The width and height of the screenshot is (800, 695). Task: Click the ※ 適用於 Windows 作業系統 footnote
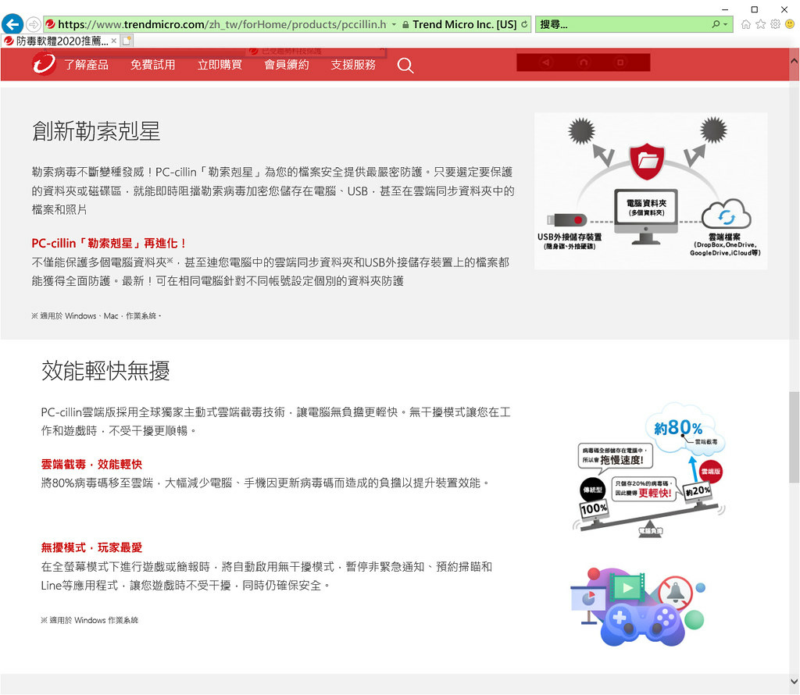coord(90,620)
